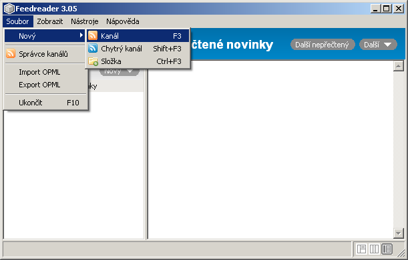Image resolution: width=408 pixels, height=260 pixels.
Task: Click the scrollbar up arrow in news pane
Action: (399, 66)
